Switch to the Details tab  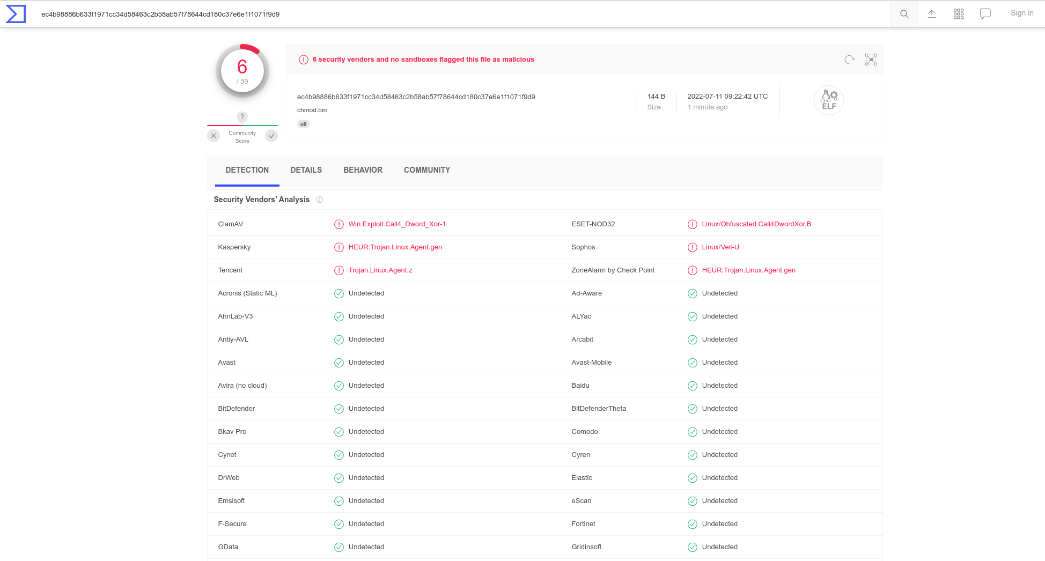click(306, 170)
